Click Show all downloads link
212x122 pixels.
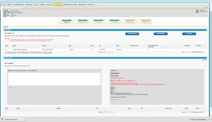coord(199,119)
